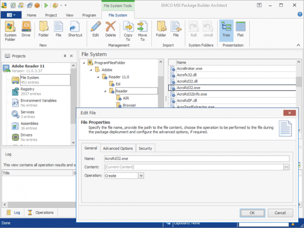304x228 pixels.
Task: Open the blue application menu button
Action: pos(11,15)
